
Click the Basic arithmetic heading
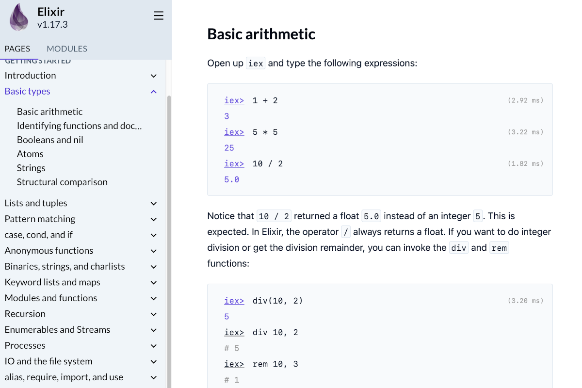(x=261, y=34)
